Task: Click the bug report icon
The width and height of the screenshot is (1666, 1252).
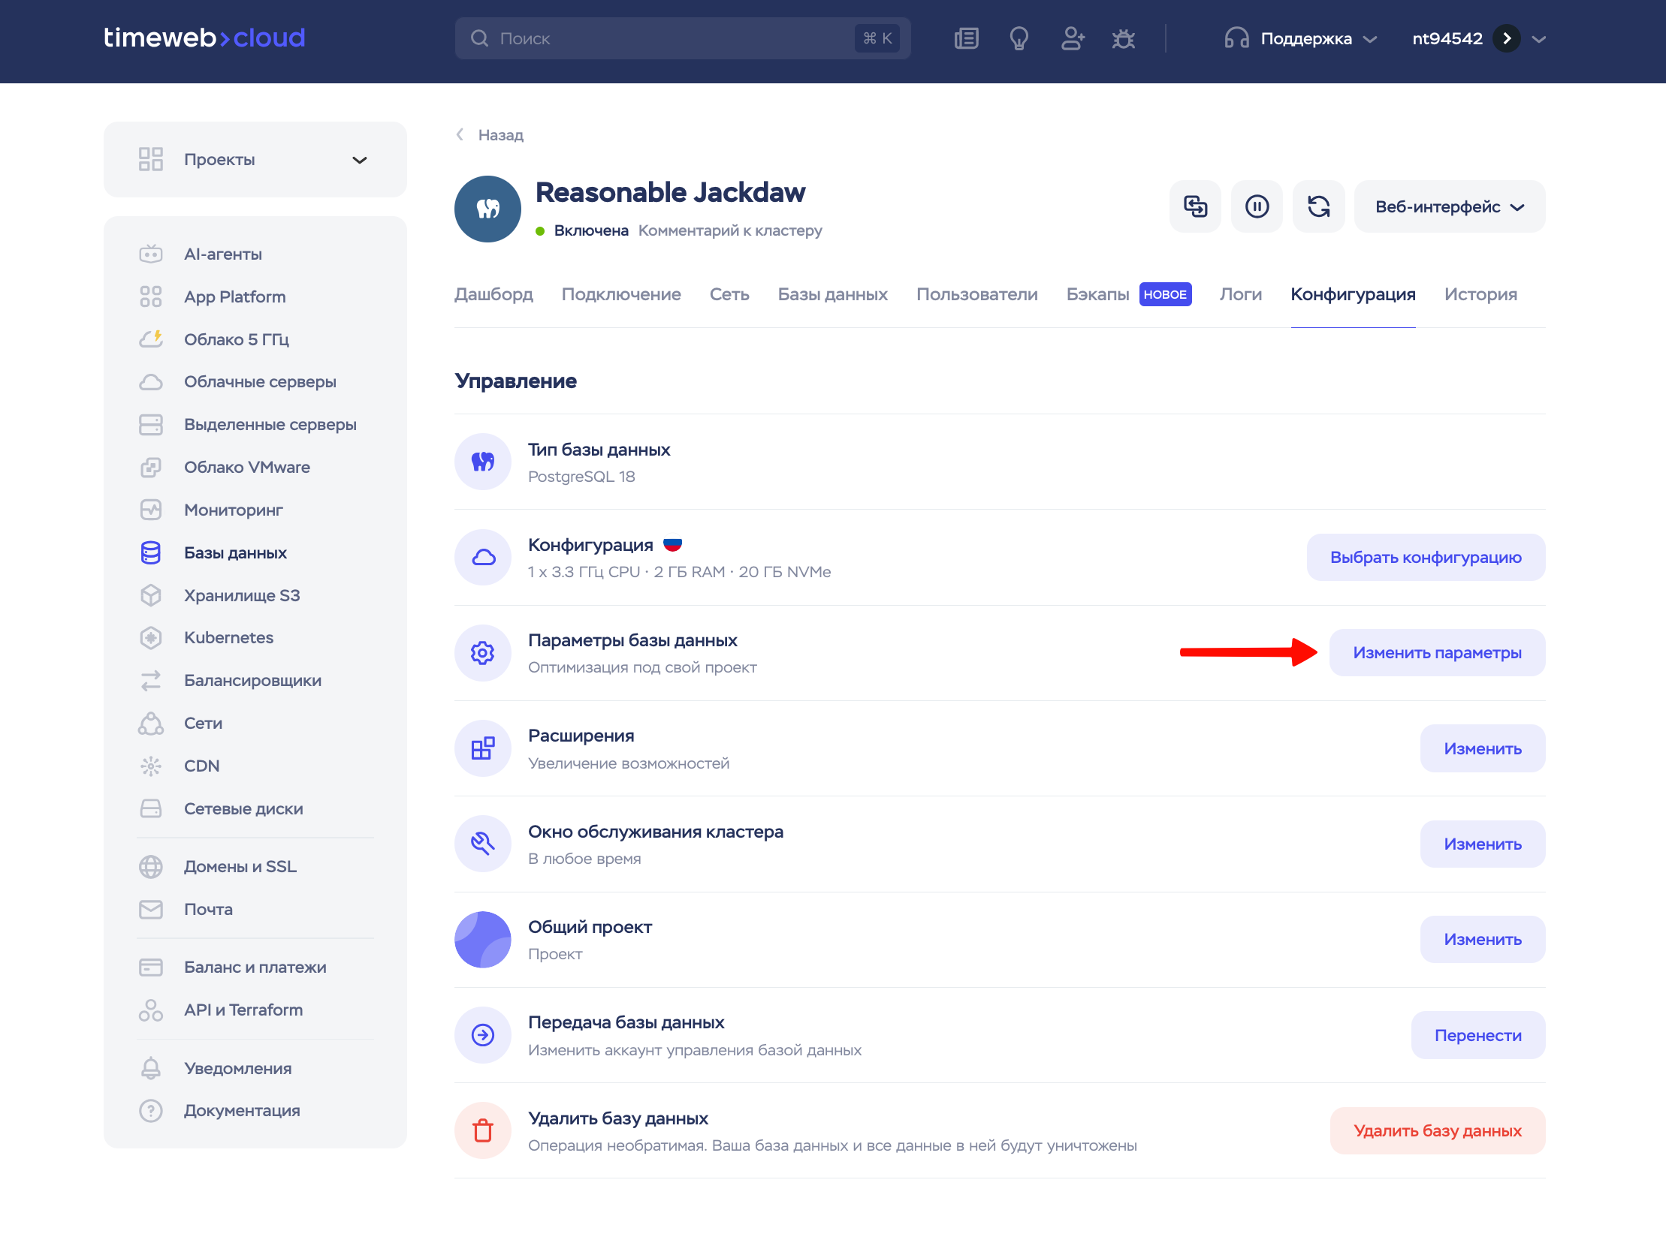Action: click(x=1124, y=38)
